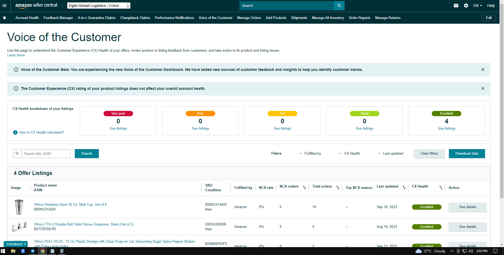The width and height of the screenshot is (504, 255).
Task: Switch to Google Chrome in taskbar
Action: click(x=42, y=251)
